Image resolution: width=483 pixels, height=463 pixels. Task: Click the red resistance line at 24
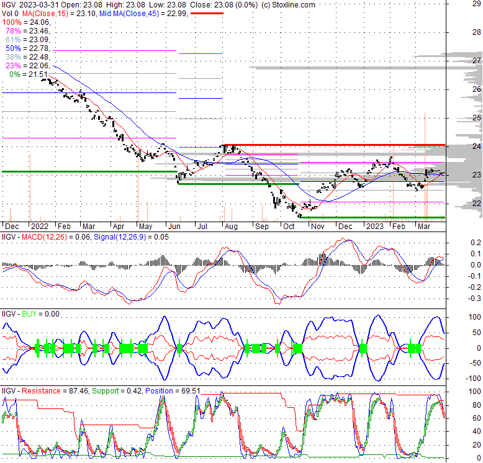(335, 145)
